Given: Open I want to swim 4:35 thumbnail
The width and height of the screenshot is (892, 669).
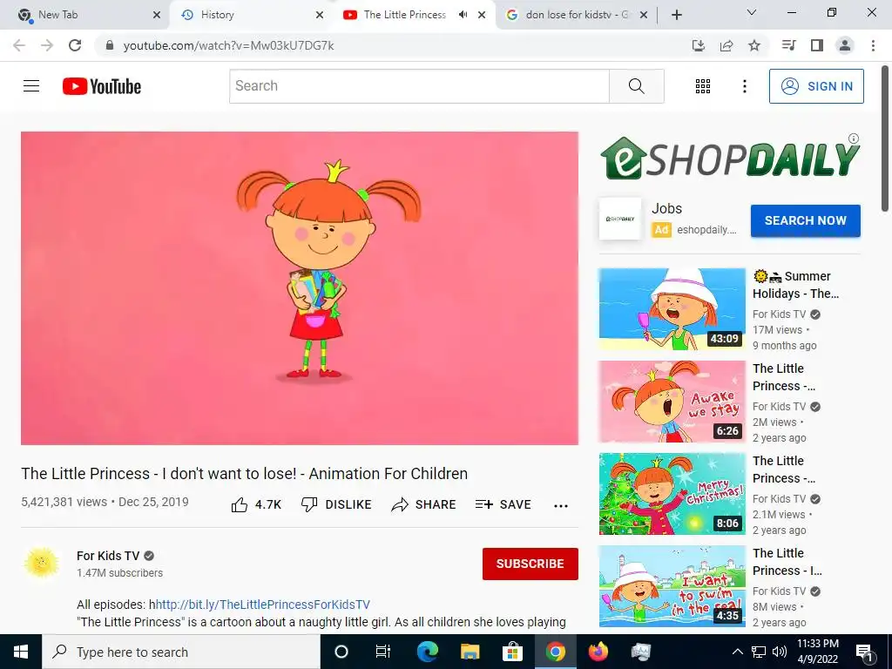Looking at the screenshot, I should [x=672, y=586].
